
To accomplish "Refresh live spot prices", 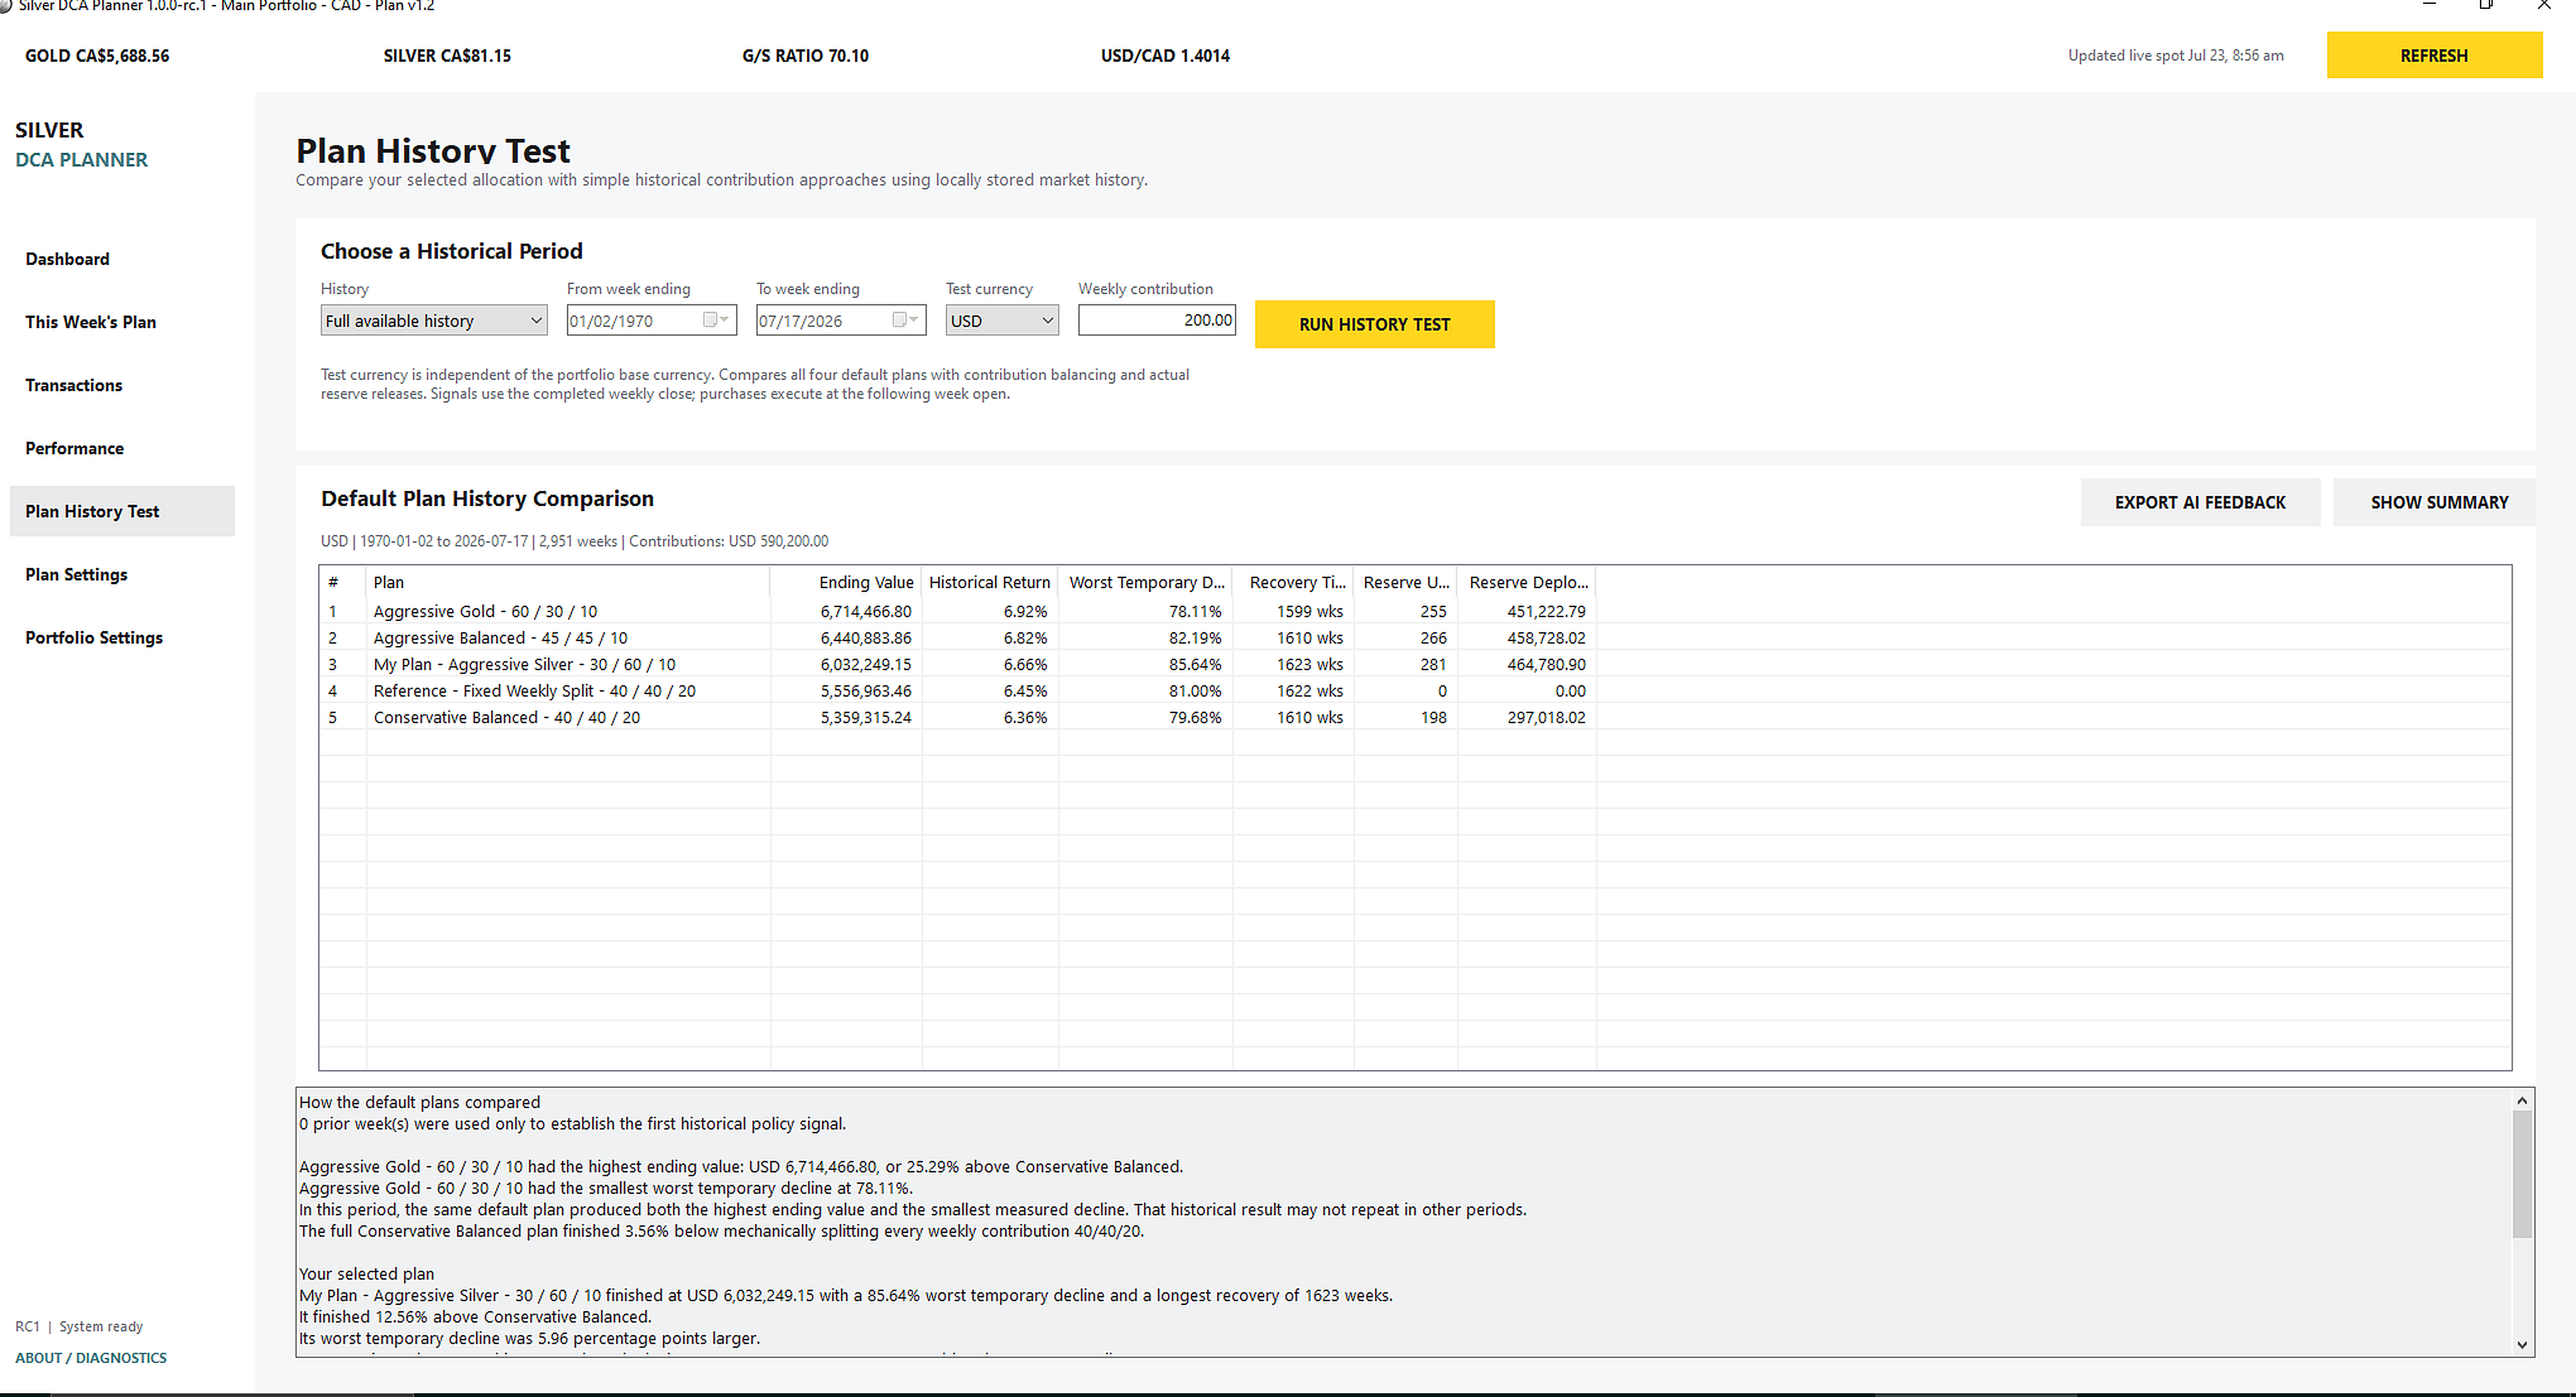I will click(x=2433, y=55).
